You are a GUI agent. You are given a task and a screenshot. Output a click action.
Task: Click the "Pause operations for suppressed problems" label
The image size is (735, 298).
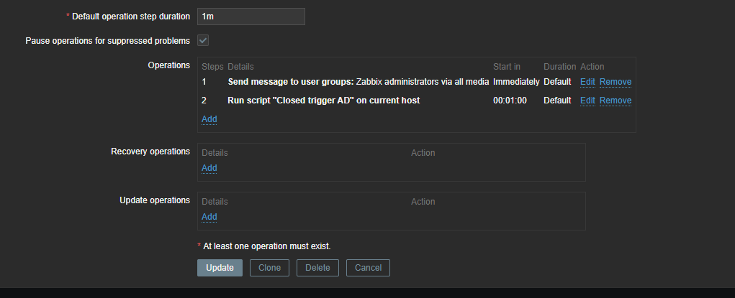tap(107, 40)
